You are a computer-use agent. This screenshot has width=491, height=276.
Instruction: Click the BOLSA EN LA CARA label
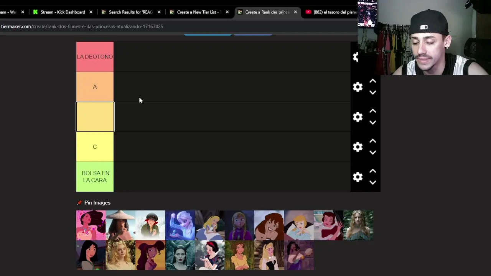click(95, 177)
